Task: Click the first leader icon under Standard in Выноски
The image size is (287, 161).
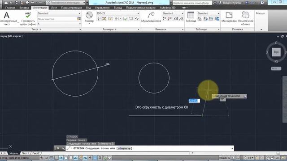Action: pos(165,19)
